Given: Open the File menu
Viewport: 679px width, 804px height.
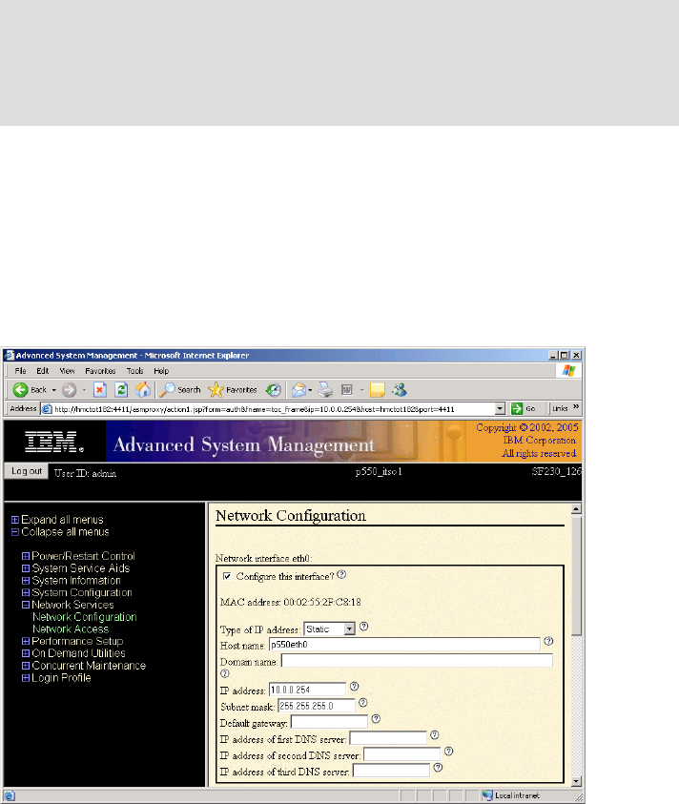Looking at the screenshot, I should point(21,371).
